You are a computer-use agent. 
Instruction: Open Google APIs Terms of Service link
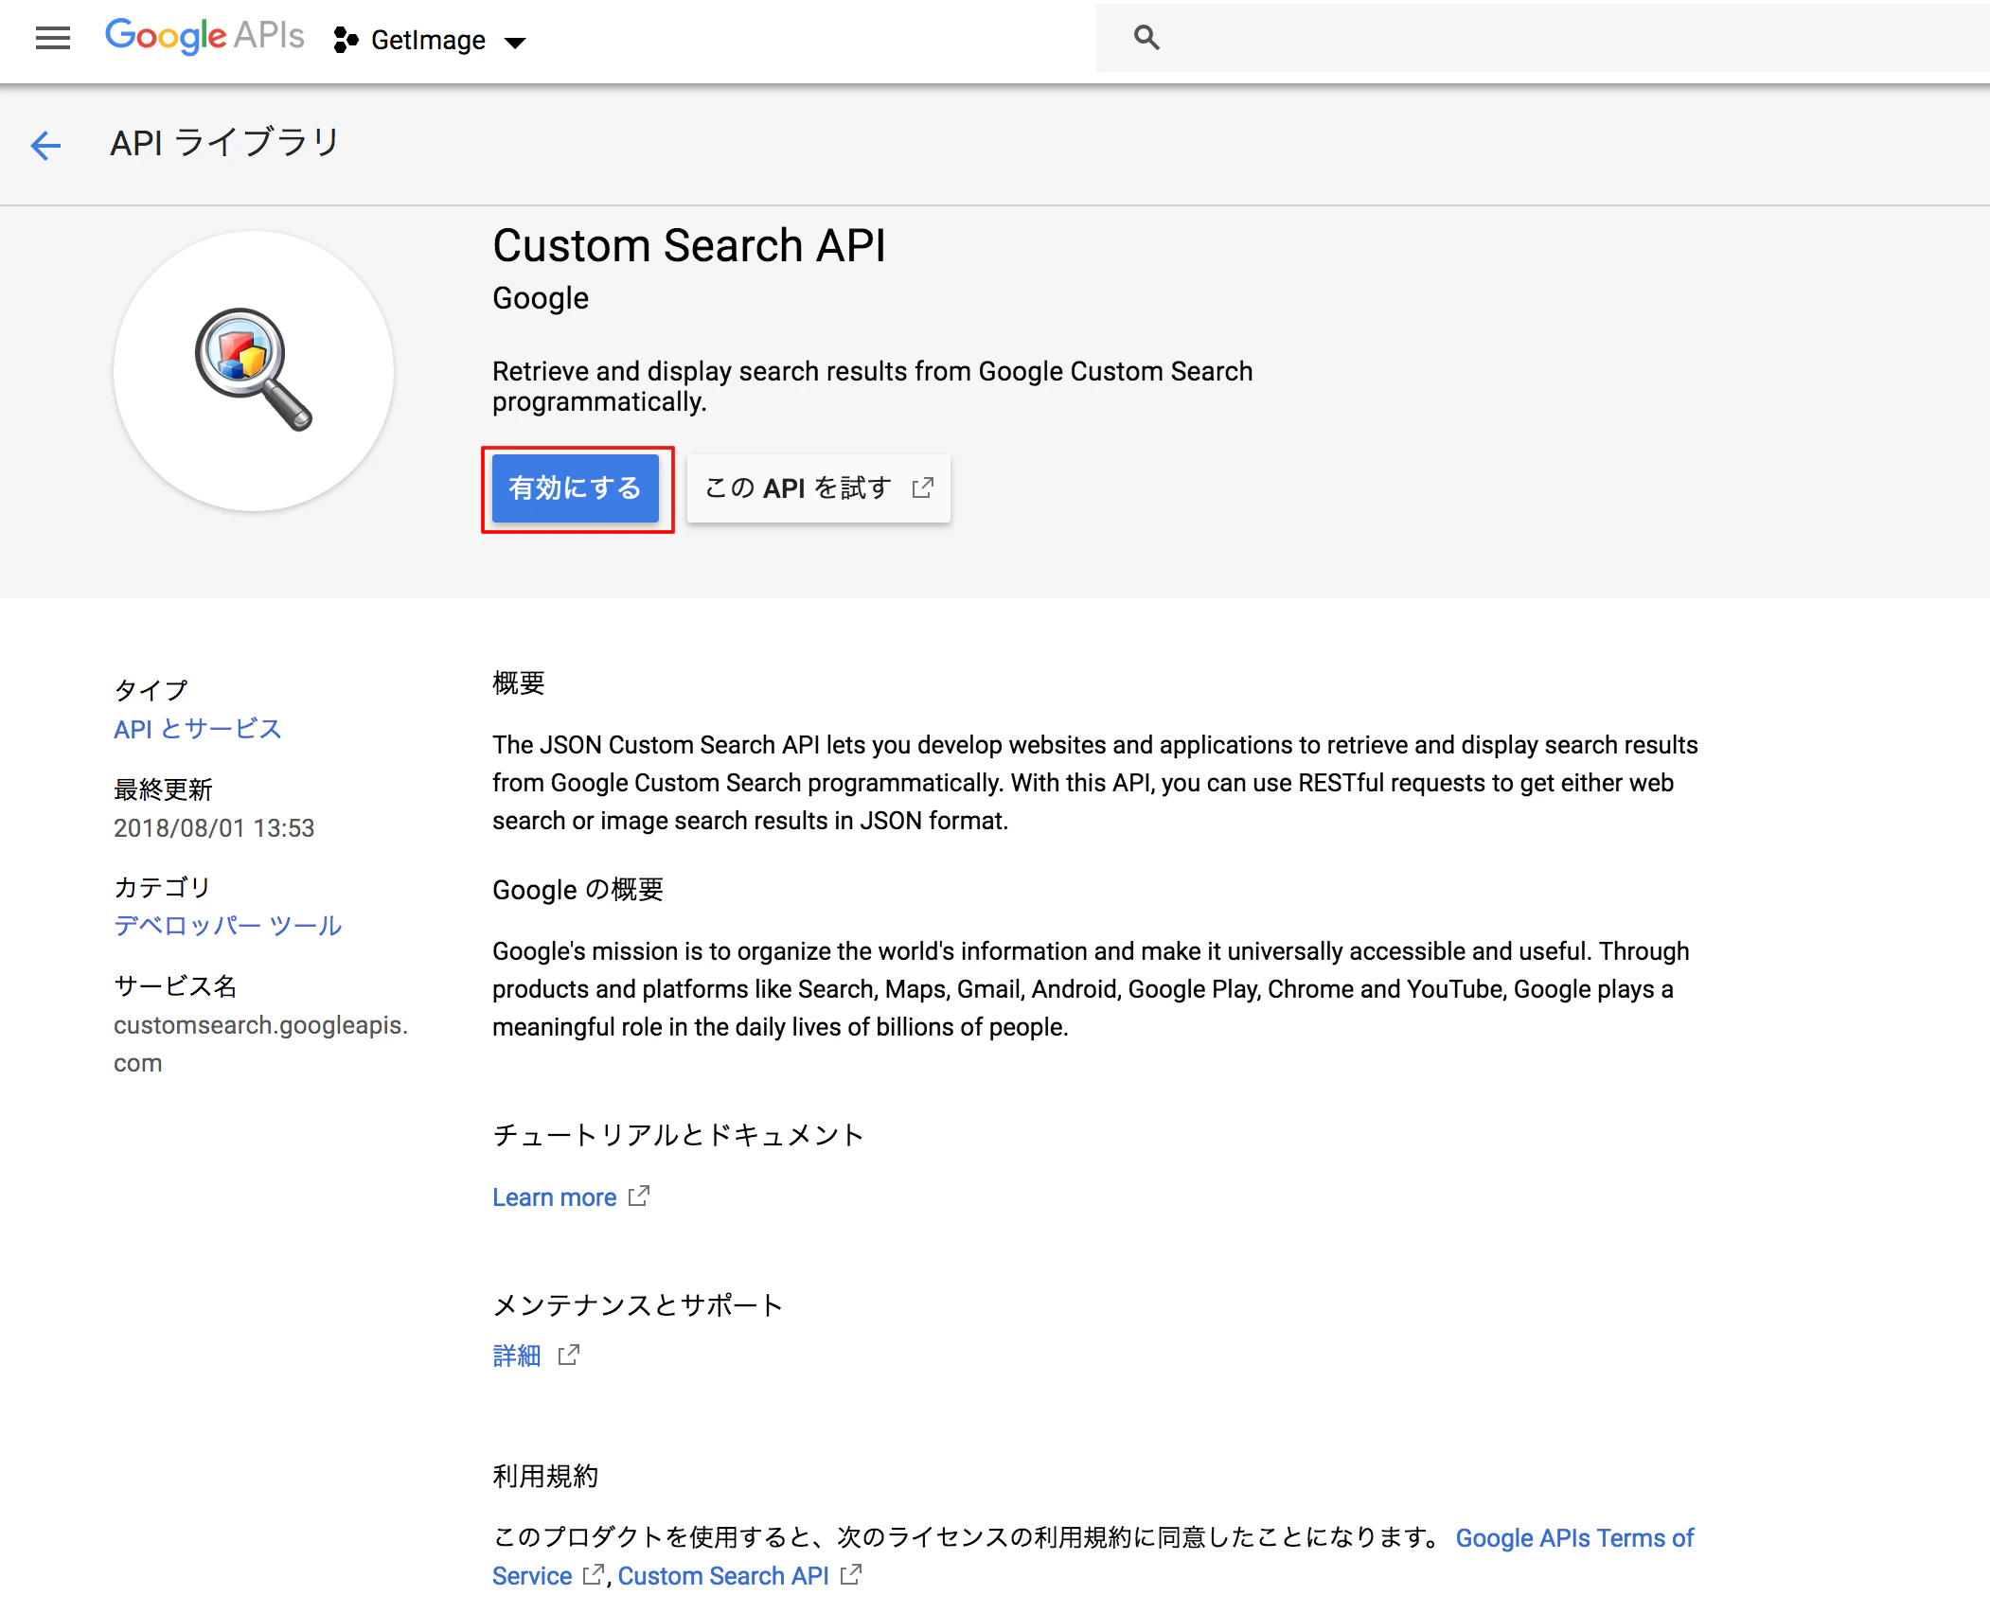(x=1573, y=1538)
